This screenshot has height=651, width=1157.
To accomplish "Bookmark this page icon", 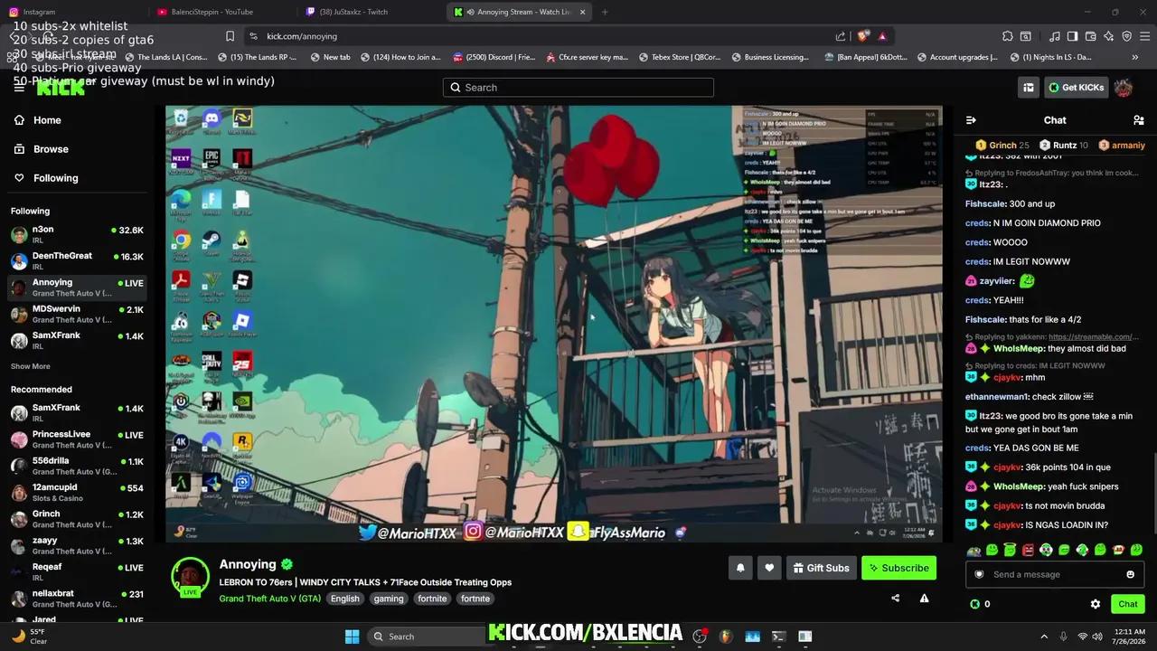I will (230, 36).
